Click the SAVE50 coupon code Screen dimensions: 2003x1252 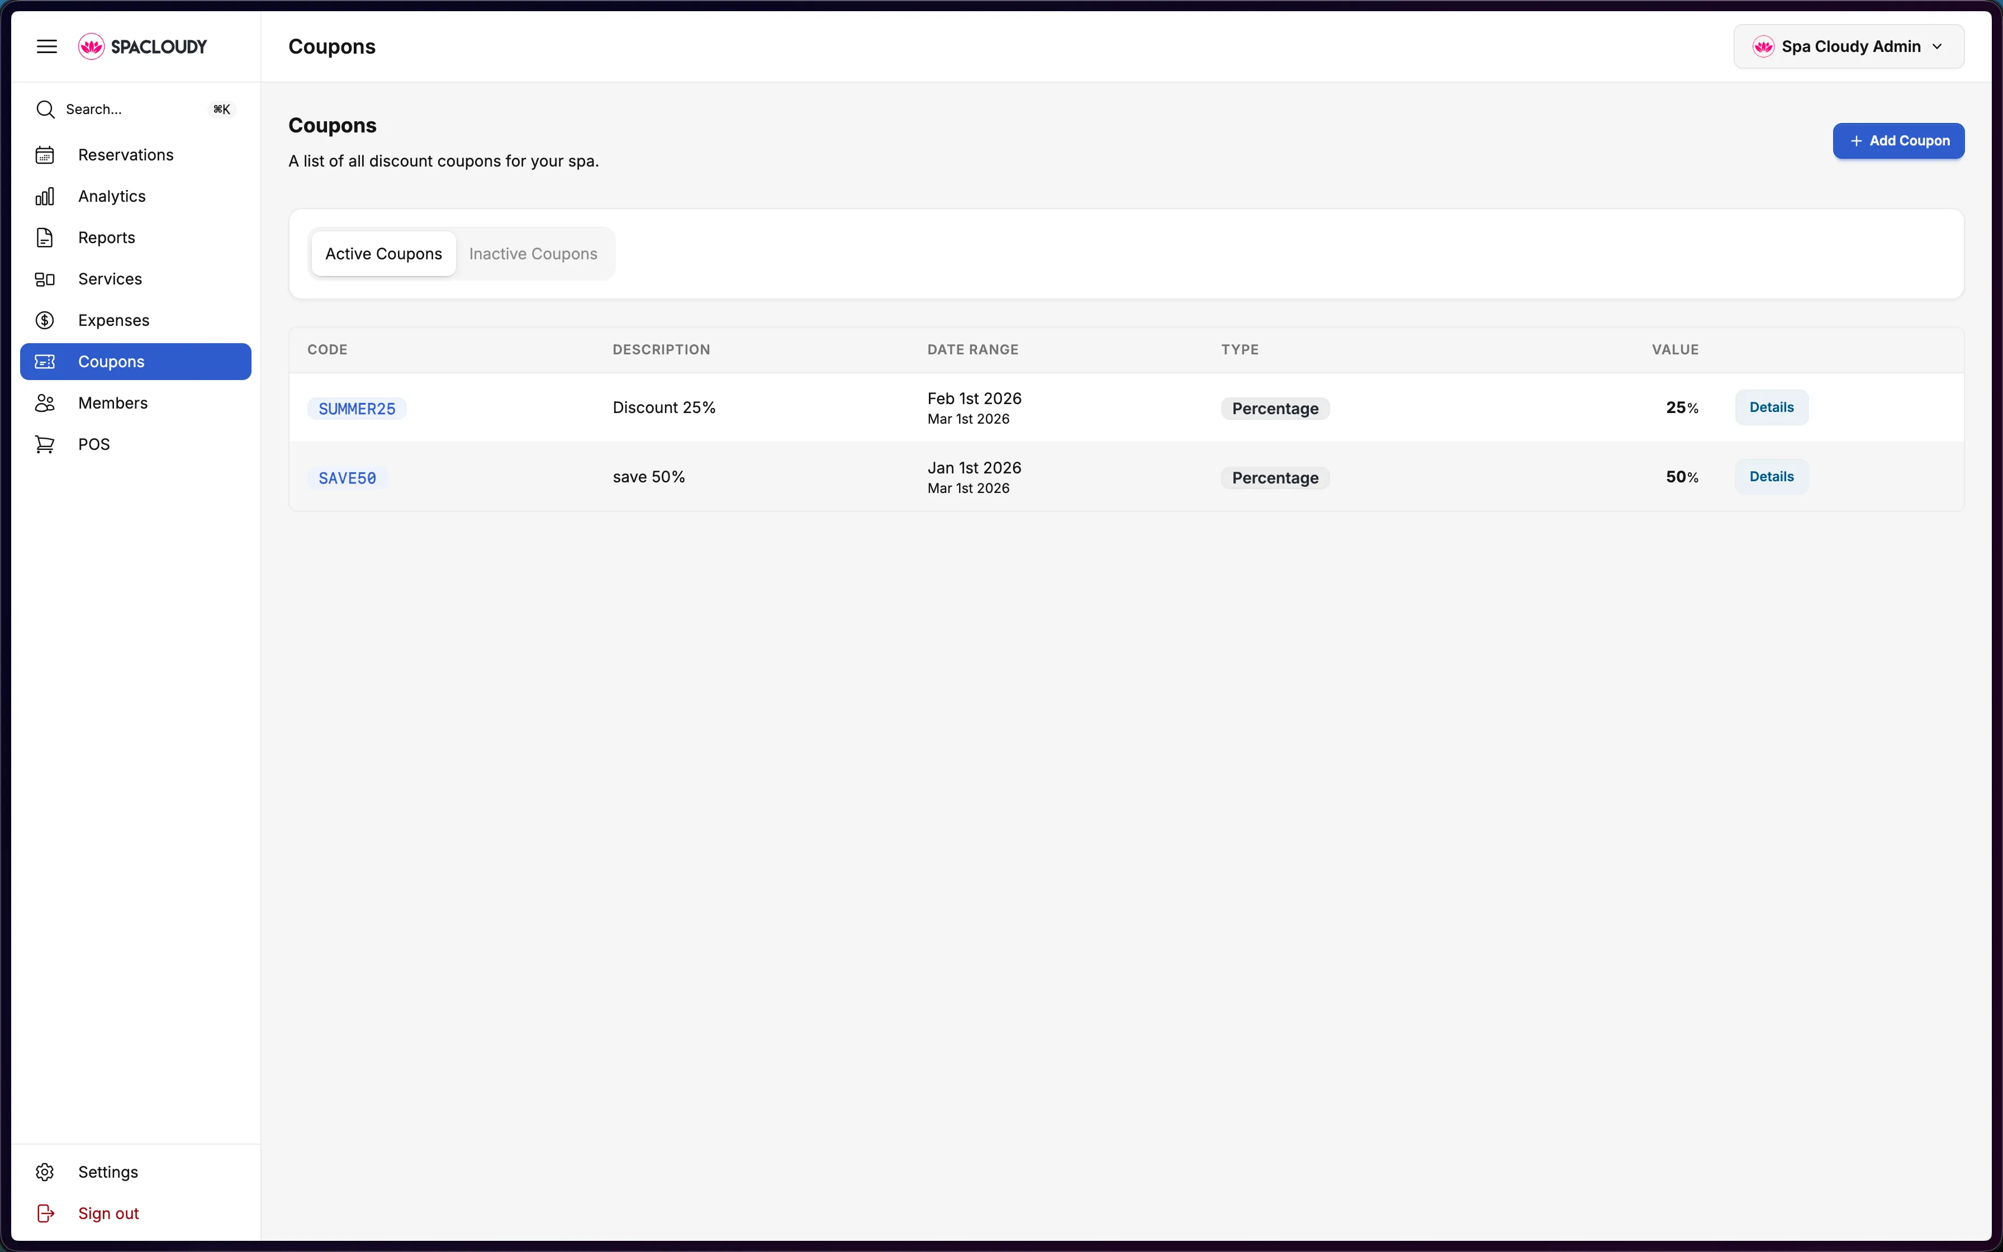pos(348,478)
